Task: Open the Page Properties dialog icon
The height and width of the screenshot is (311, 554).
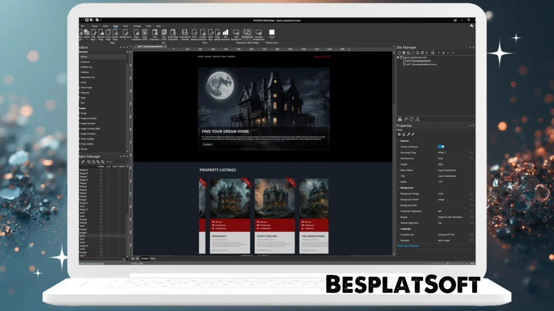Action: (x=136, y=33)
